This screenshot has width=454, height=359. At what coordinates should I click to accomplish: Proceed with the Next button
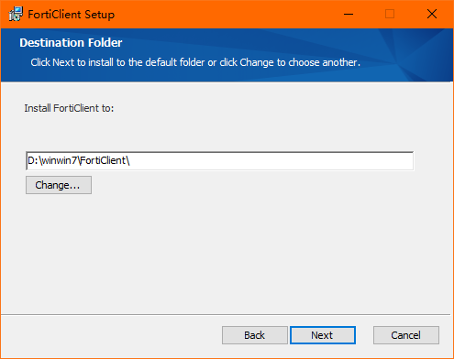[323, 335]
